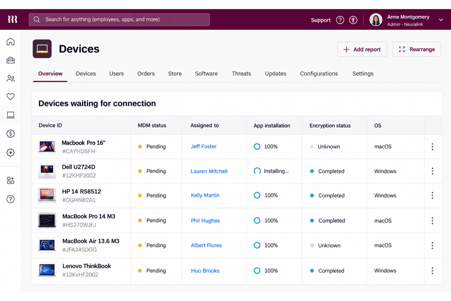Click Anne Montgomery's avatar photo
The height and width of the screenshot is (301, 451).
[376, 20]
